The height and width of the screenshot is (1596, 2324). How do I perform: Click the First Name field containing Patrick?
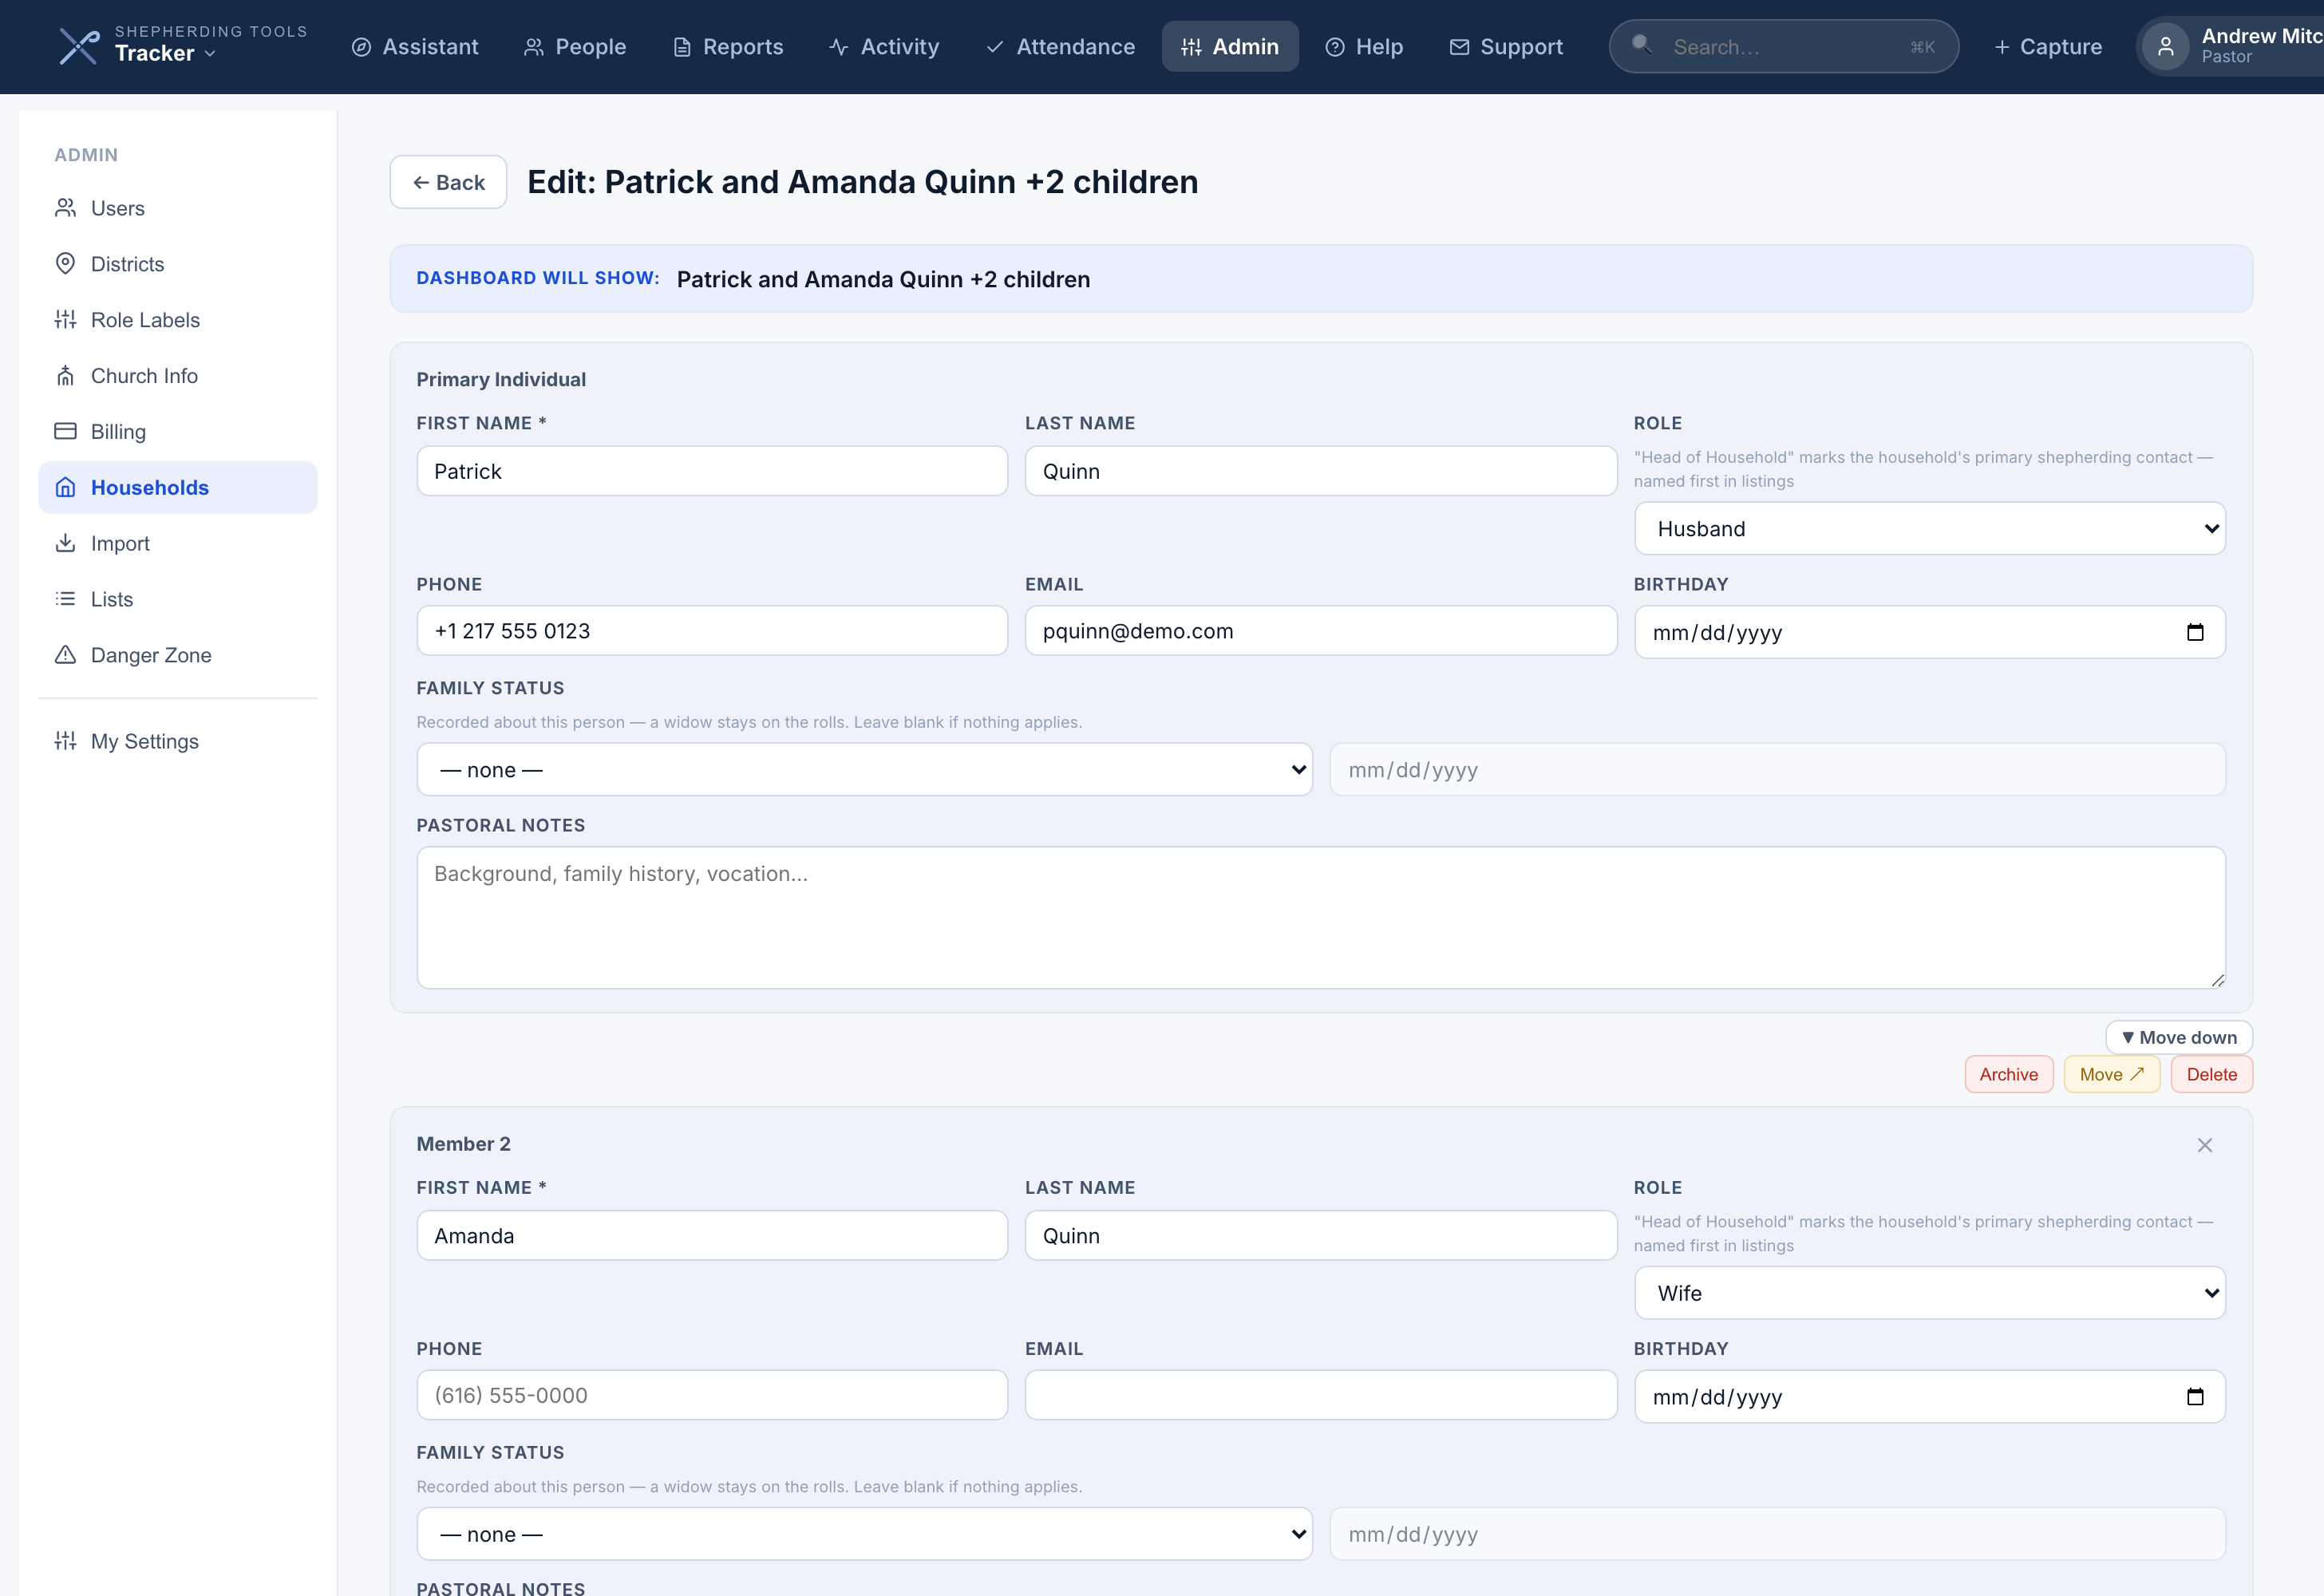[712, 471]
